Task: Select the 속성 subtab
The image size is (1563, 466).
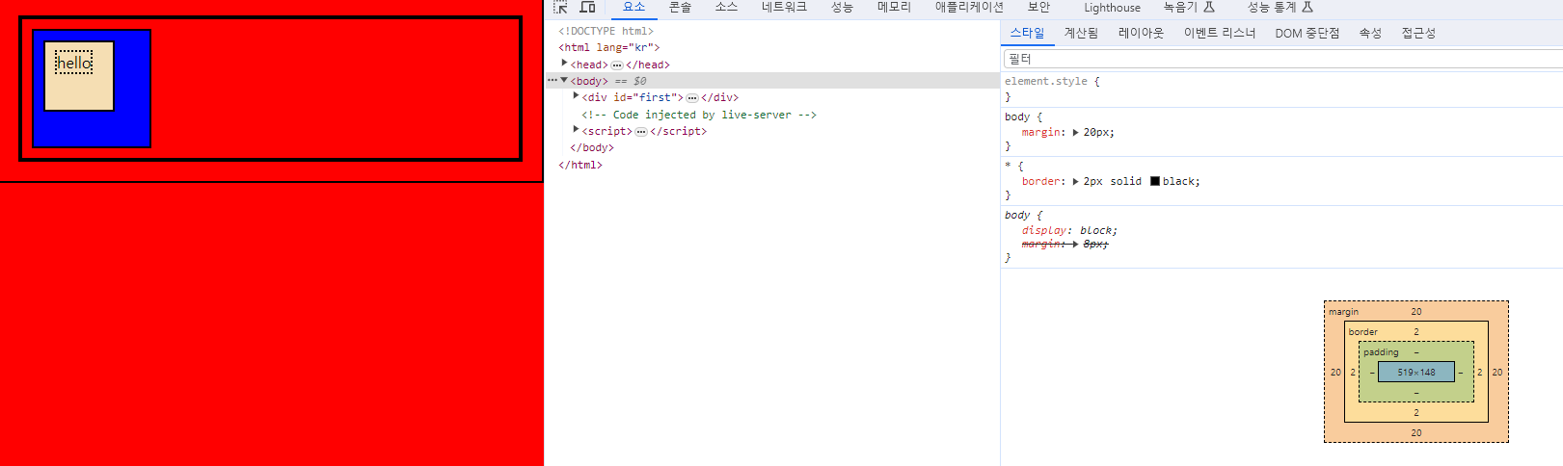Action: click(x=1370, y=33)
